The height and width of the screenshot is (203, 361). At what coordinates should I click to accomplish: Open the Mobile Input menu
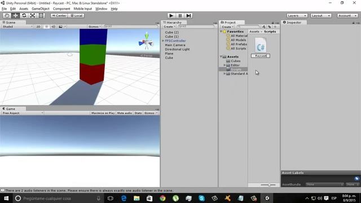click(83, 9)
